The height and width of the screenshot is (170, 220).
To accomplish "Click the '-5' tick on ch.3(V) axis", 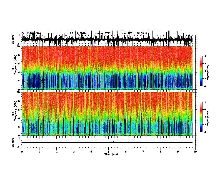I will coord(19,147).
